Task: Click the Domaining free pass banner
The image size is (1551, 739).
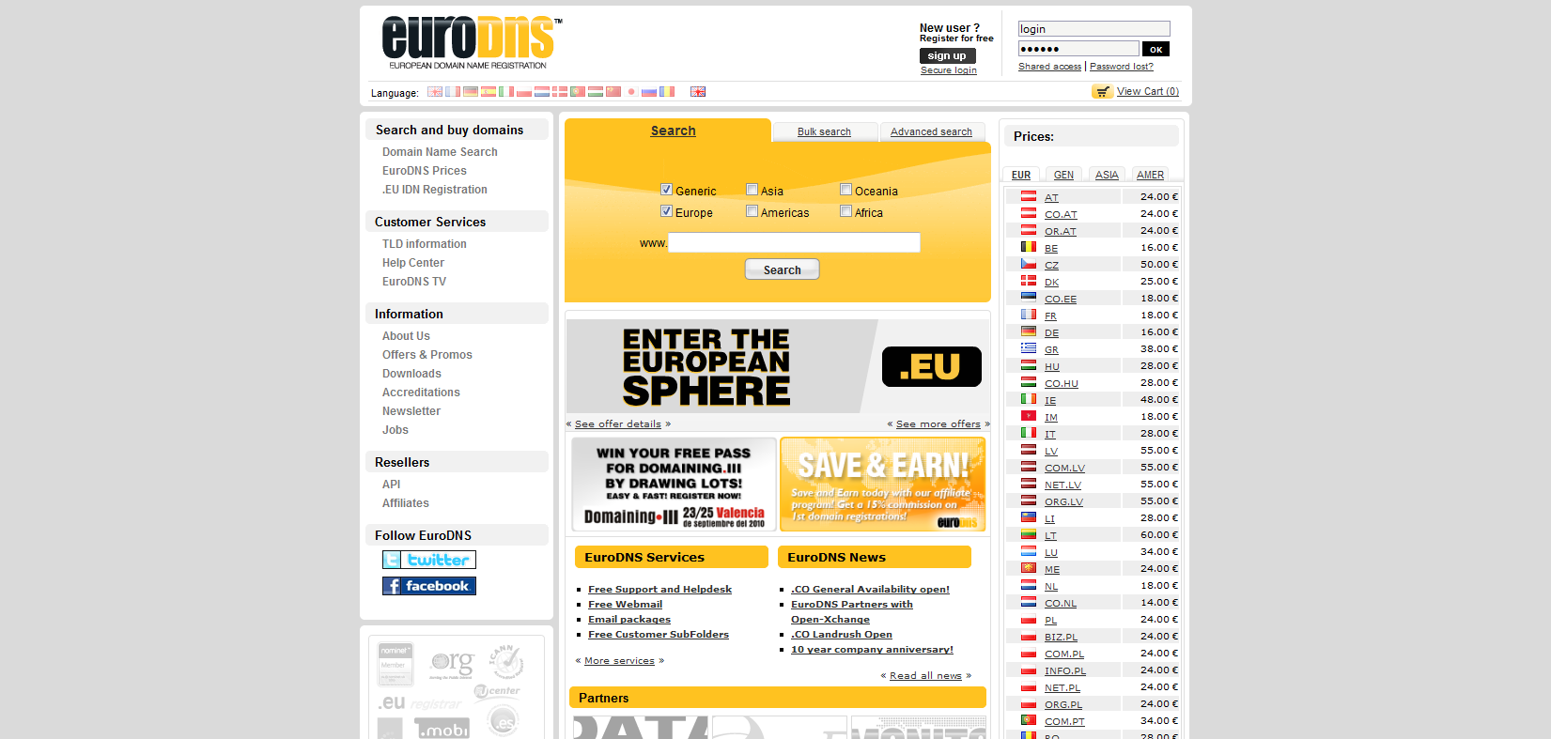Action: (x=674, y=485)
